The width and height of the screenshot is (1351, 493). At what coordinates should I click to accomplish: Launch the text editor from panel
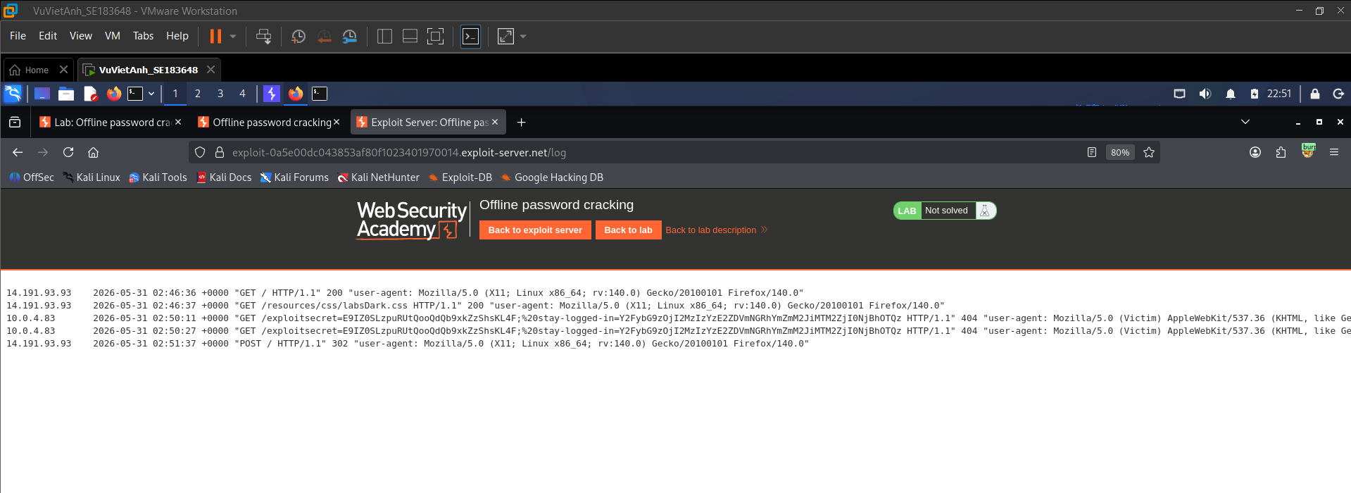tap(90, 94)
